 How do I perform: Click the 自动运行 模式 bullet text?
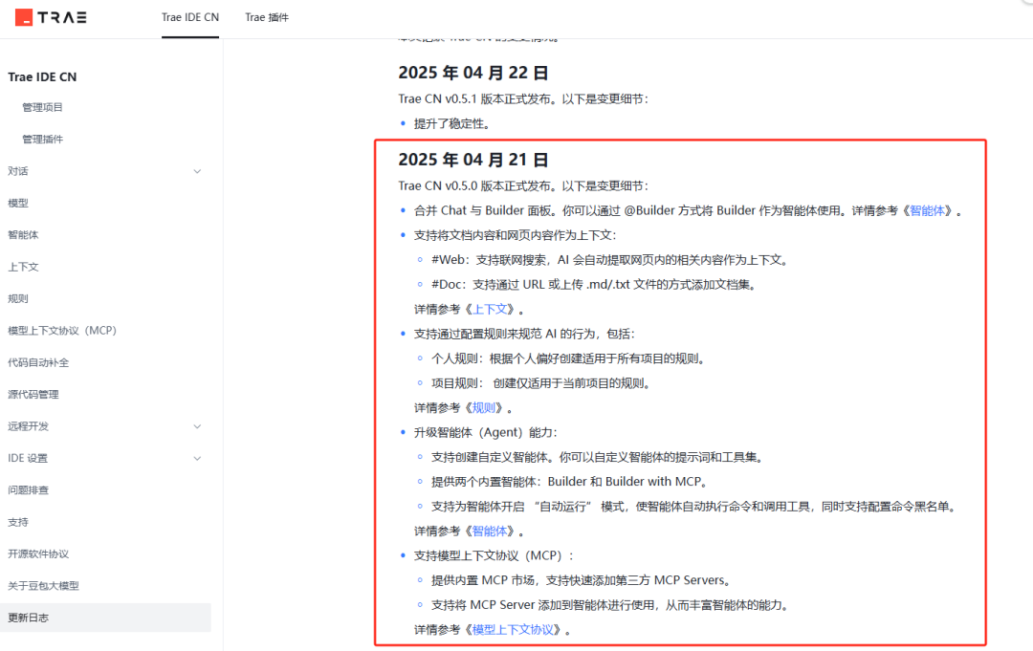(x=694, y=507)
